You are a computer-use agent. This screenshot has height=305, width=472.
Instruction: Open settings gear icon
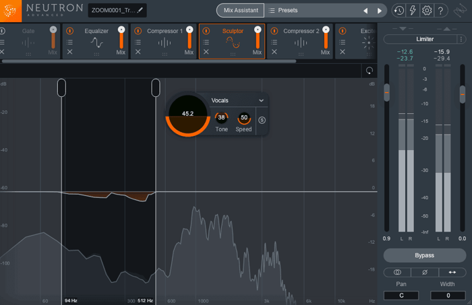click(x=427, y=11)
